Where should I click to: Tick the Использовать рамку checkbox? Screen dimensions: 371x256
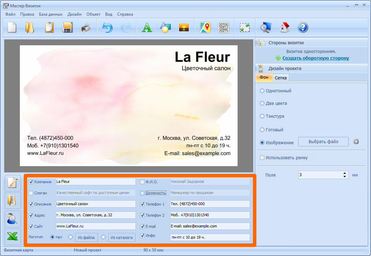pos(262,158)
